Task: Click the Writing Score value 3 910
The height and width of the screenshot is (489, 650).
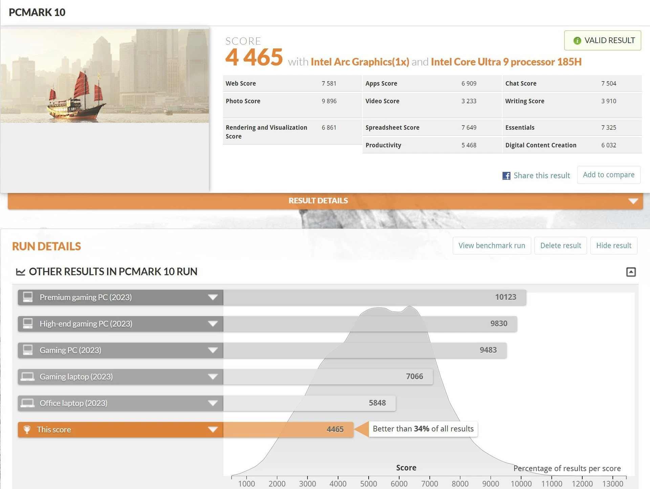Action: [x=608, y=101]
